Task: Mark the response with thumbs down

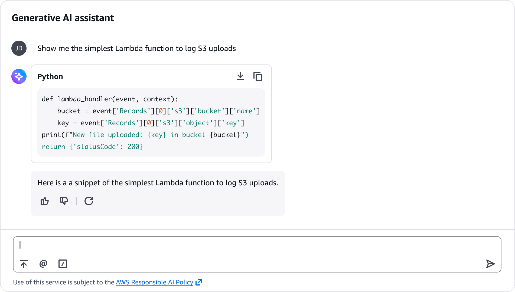Action: point(64,201)
